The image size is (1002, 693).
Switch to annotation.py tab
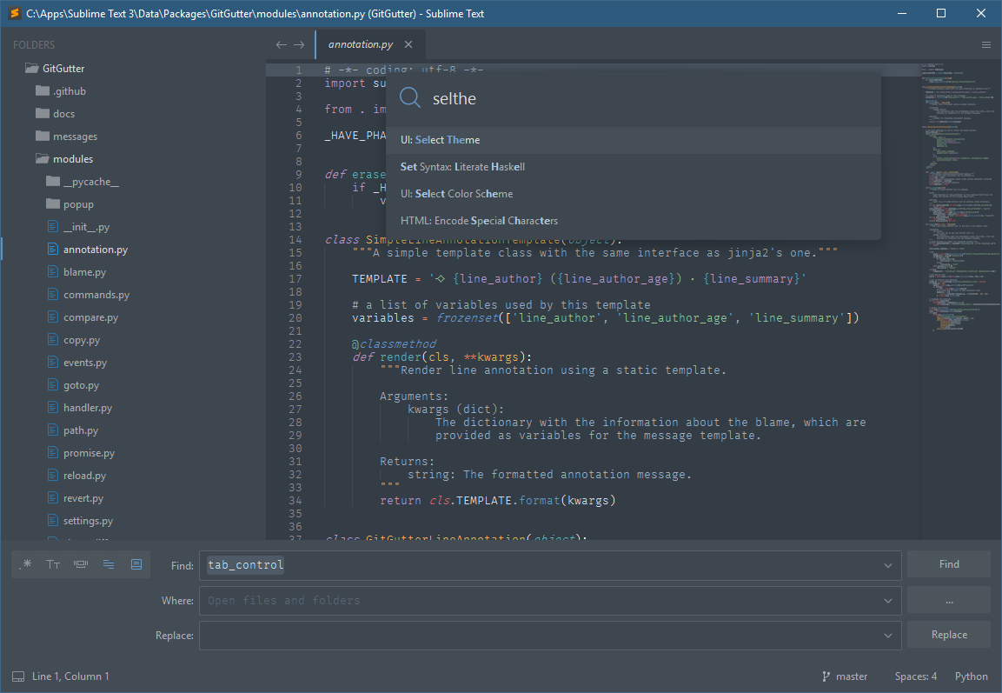pyautogui.click(x=361, y=44)
